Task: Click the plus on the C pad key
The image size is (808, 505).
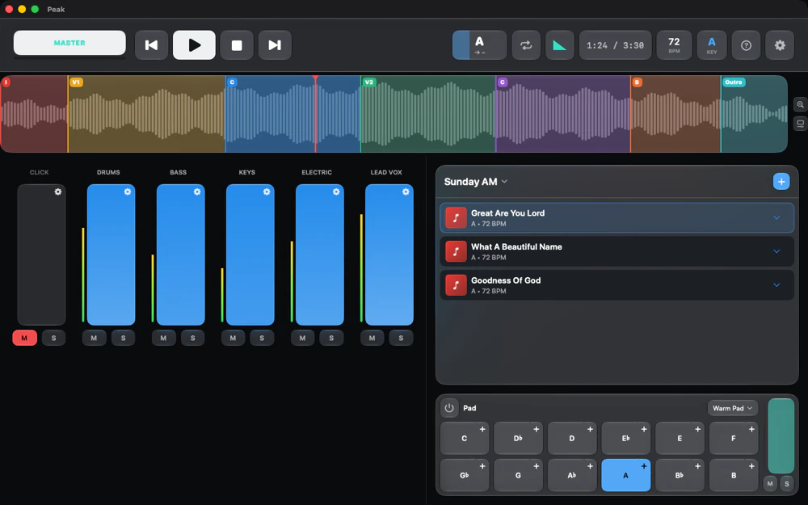Action: [482, 429]
